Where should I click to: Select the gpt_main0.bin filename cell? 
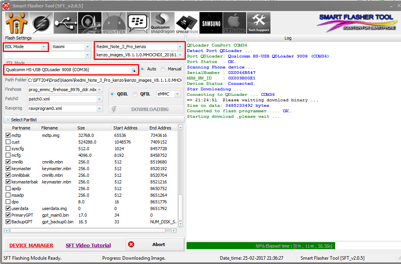pos(56,215)
